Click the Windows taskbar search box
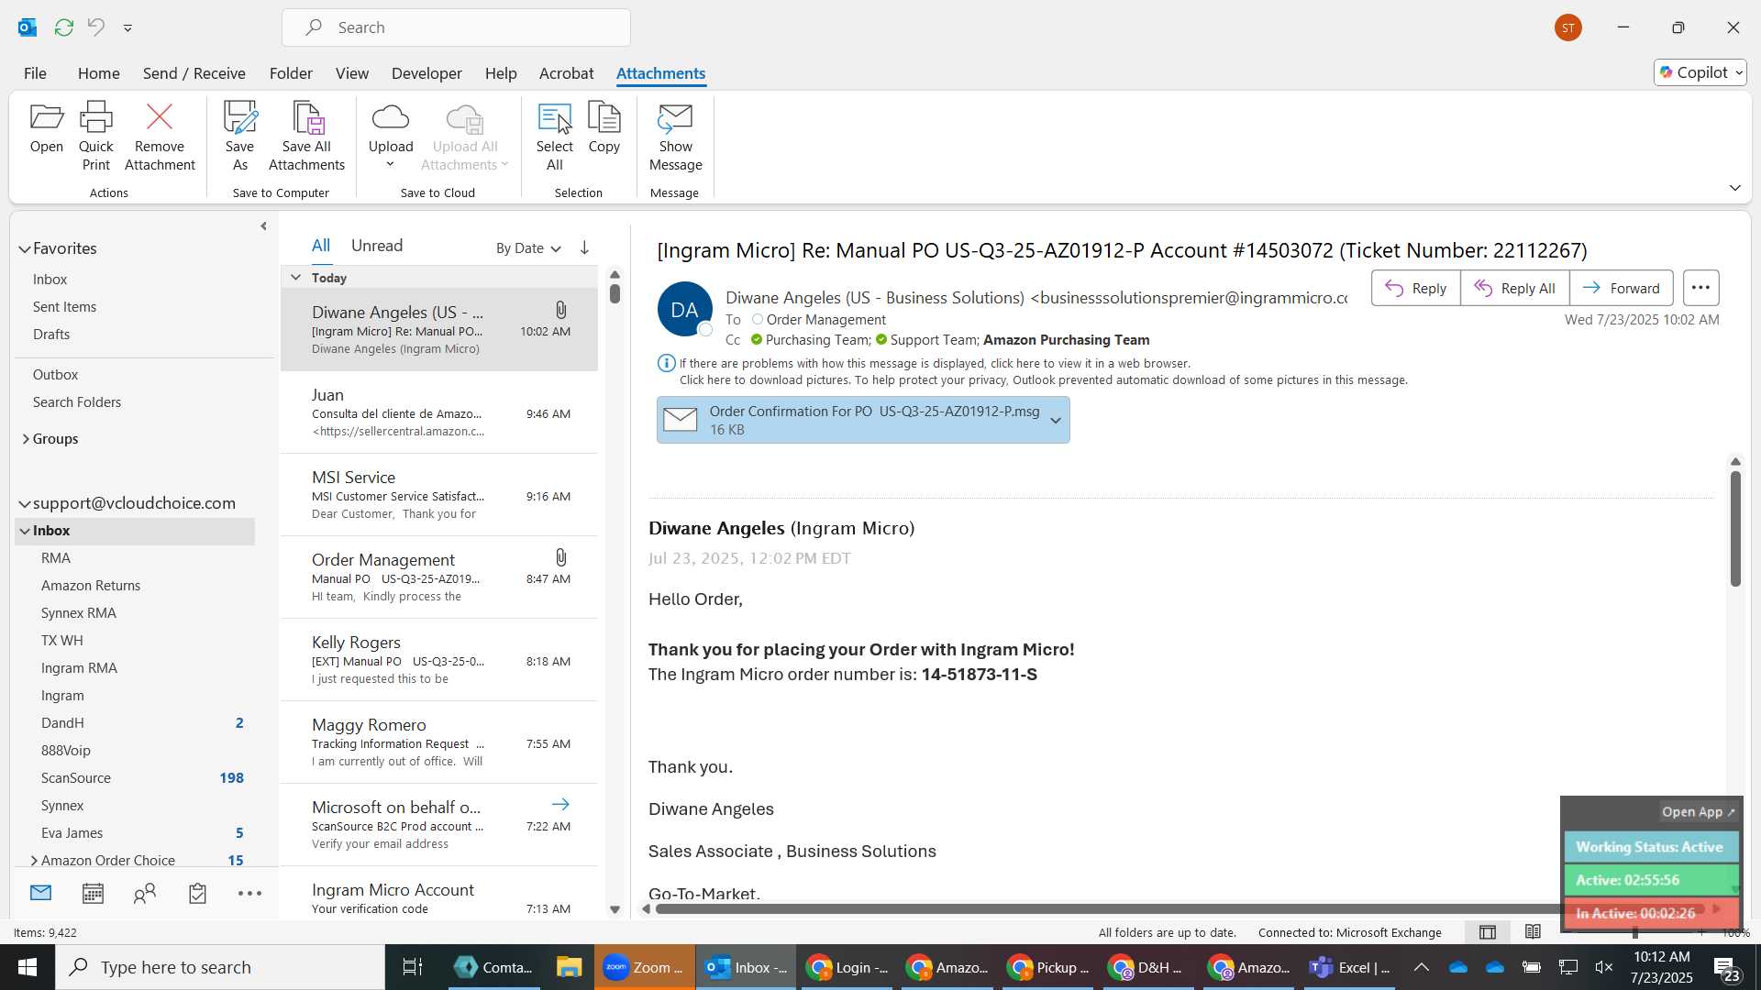Image resolution: width=1761 pixels, height=990 pixels. coord(220,967)
